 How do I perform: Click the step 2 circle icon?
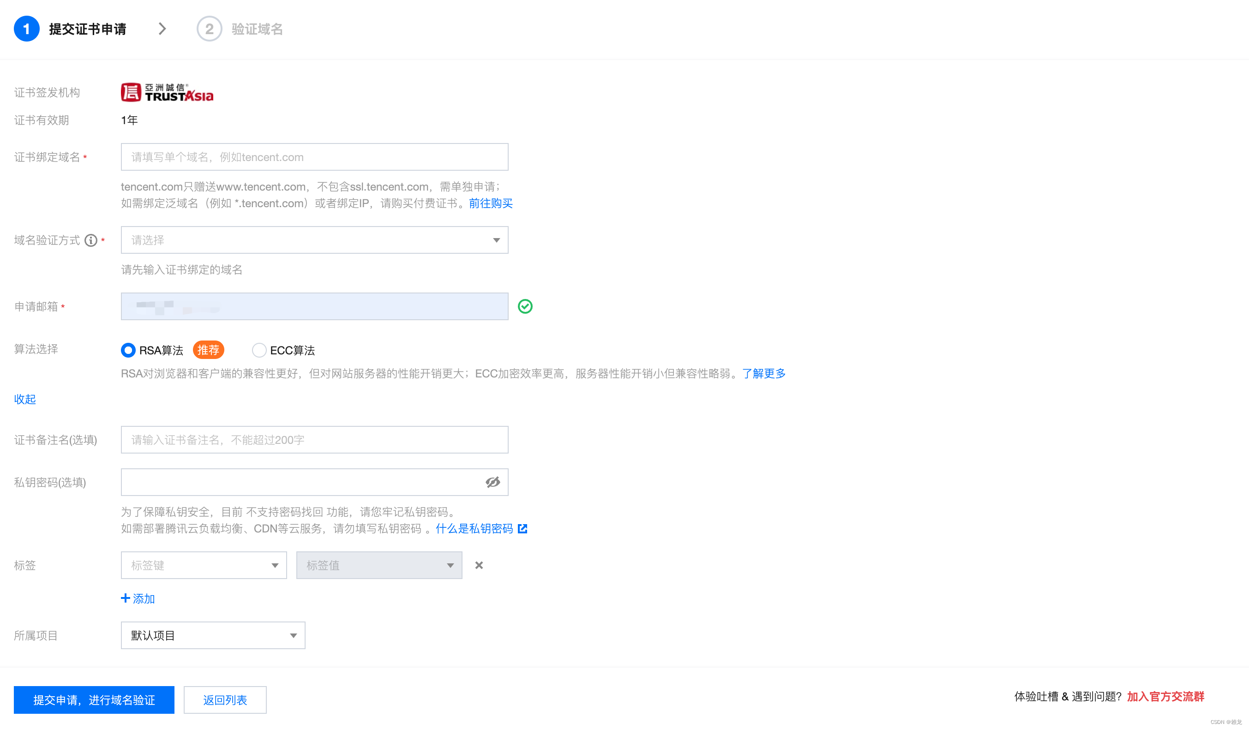tap(209, 29)
